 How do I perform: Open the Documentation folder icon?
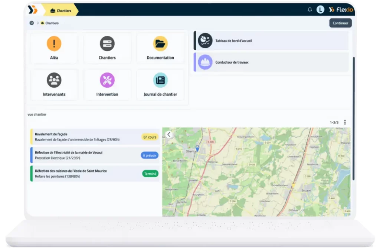160,44
